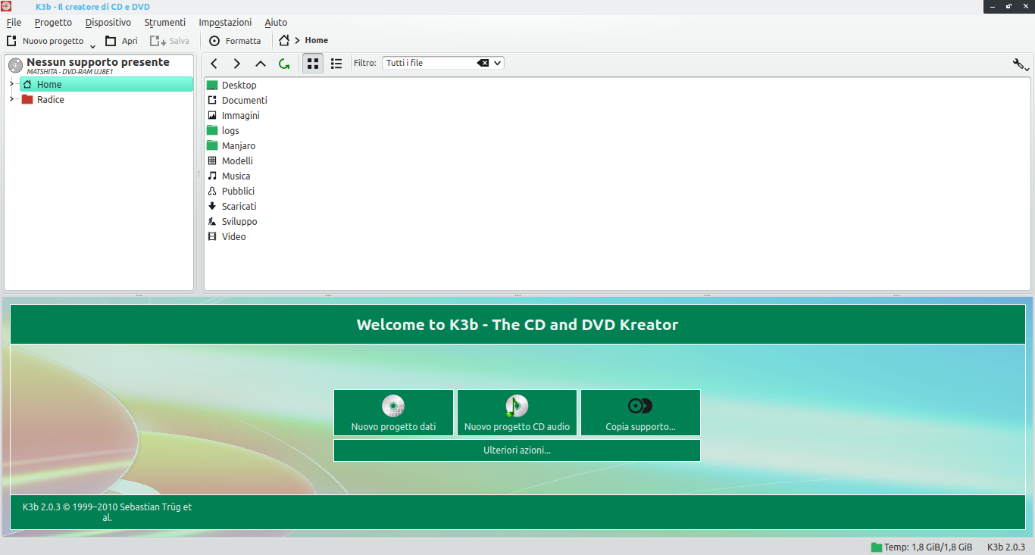Click the Nuovo progetto toolbar button

45,41
